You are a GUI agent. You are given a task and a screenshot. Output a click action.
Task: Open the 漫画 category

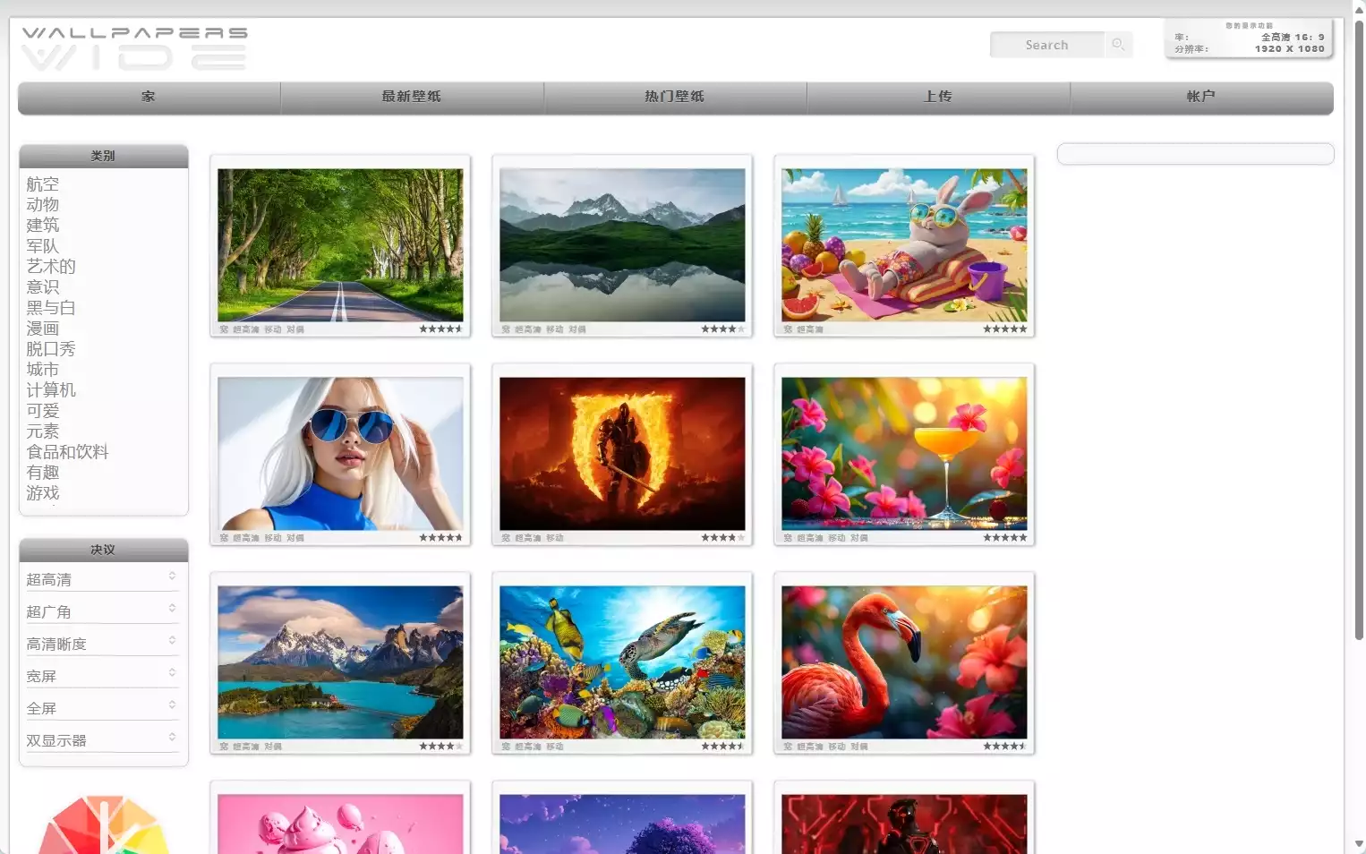point(43,329)
